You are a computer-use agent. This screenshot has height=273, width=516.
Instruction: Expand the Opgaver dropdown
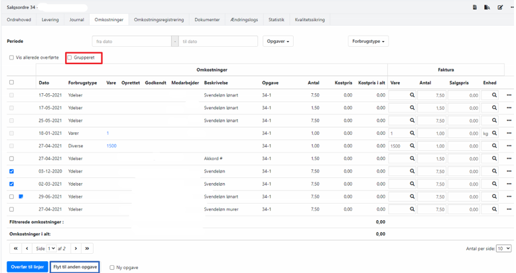pos(278,41)
